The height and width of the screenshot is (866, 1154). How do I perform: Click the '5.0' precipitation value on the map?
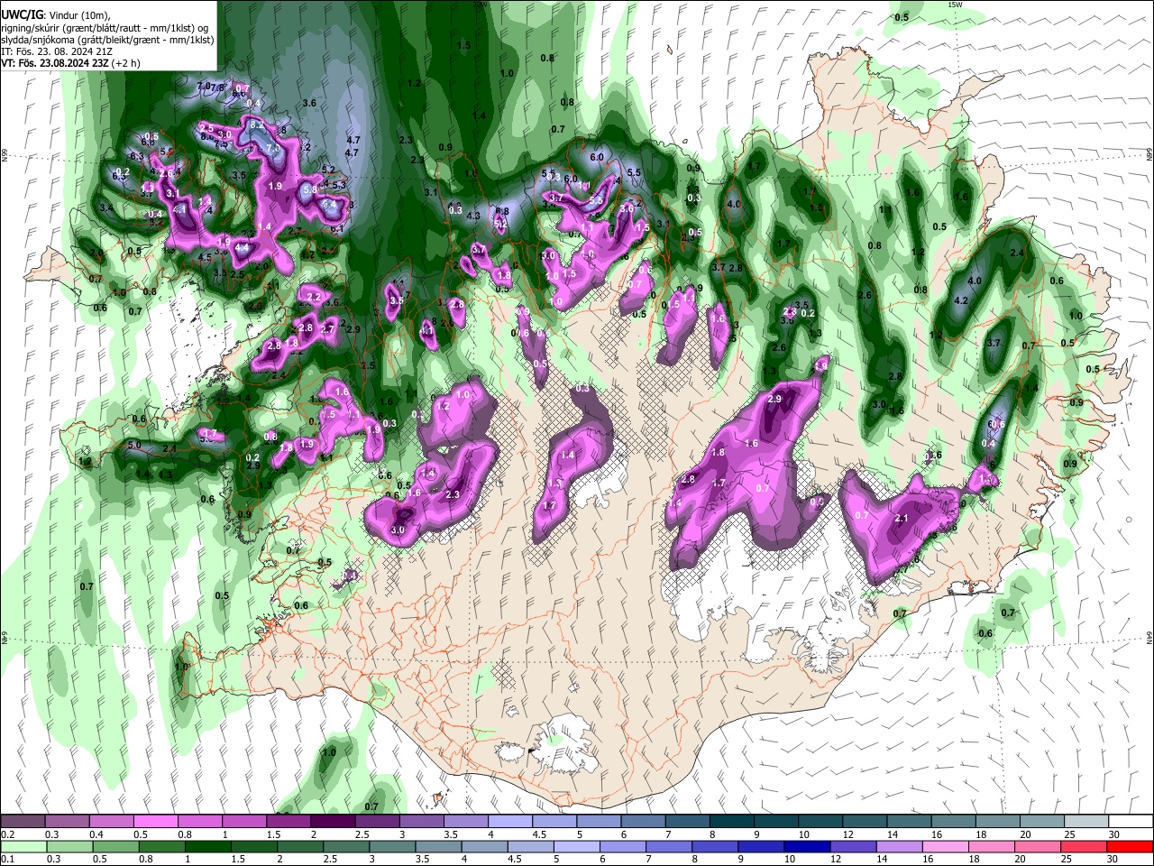134,446
